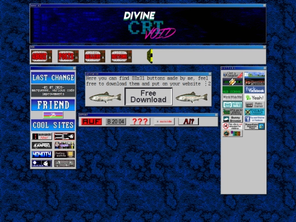Click the right fish image

192,98
